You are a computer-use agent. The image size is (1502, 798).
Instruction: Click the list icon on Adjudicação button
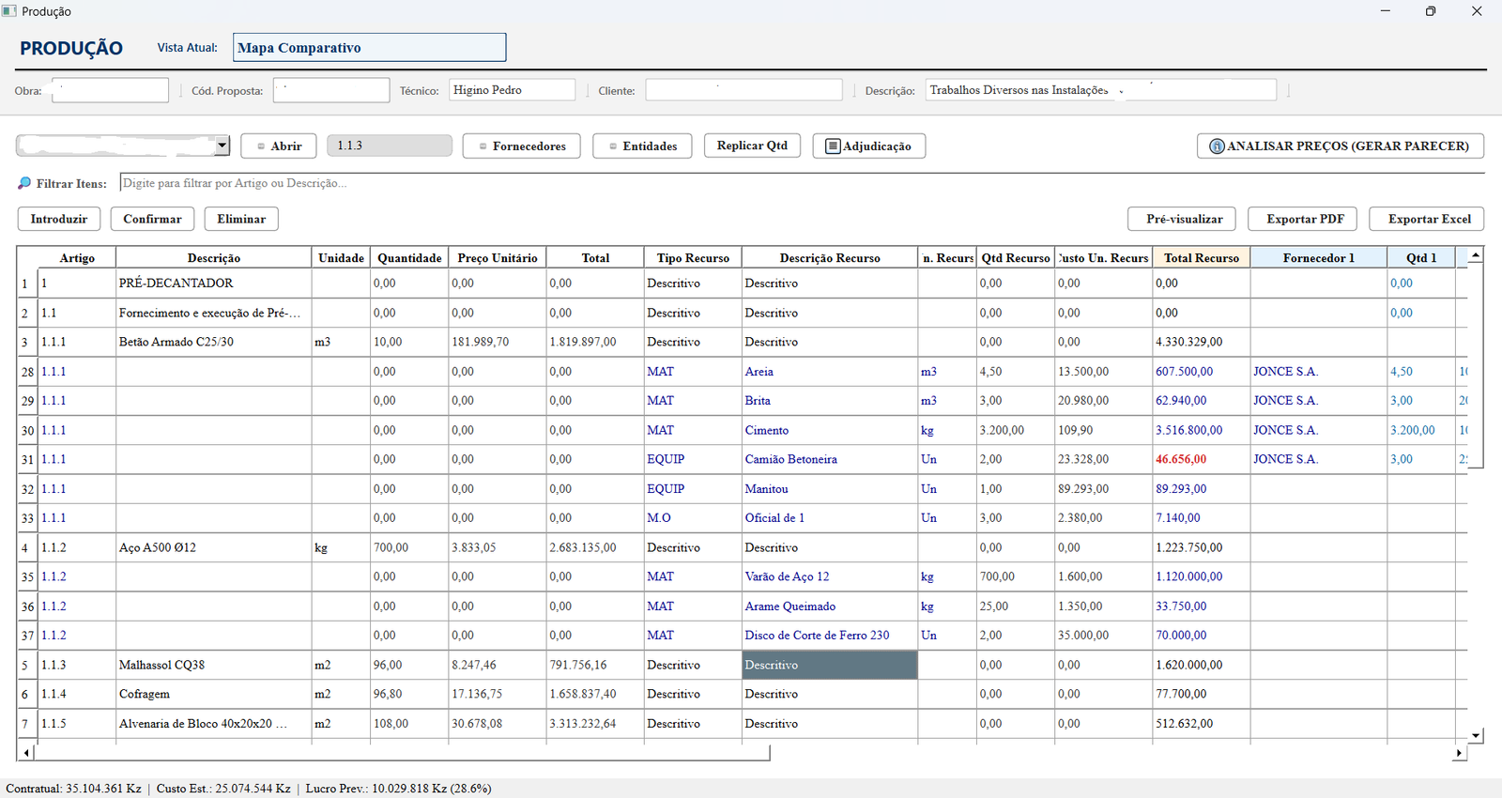tap(833, 146)
